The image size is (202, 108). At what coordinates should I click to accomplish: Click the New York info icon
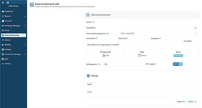[127, 38]
